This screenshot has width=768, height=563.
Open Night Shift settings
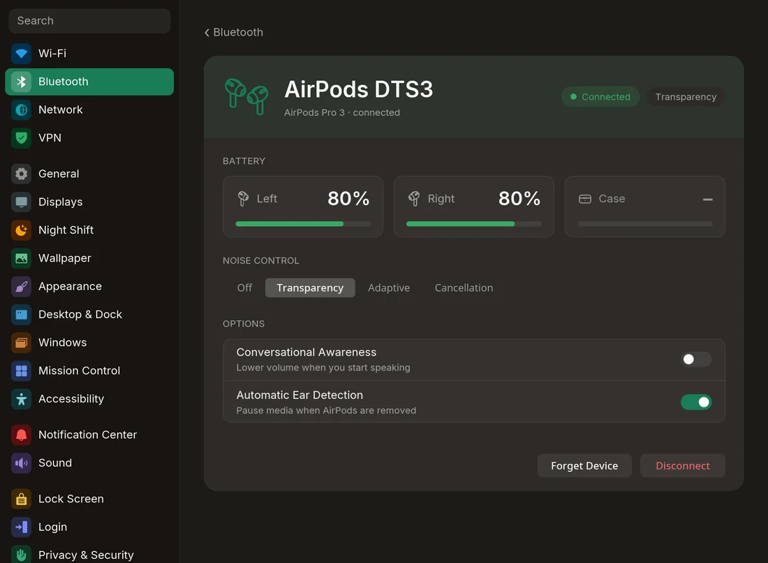tap(89, 230)
